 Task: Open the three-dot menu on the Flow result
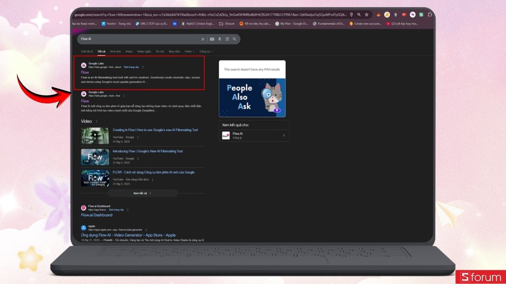(x=143, y=67)
